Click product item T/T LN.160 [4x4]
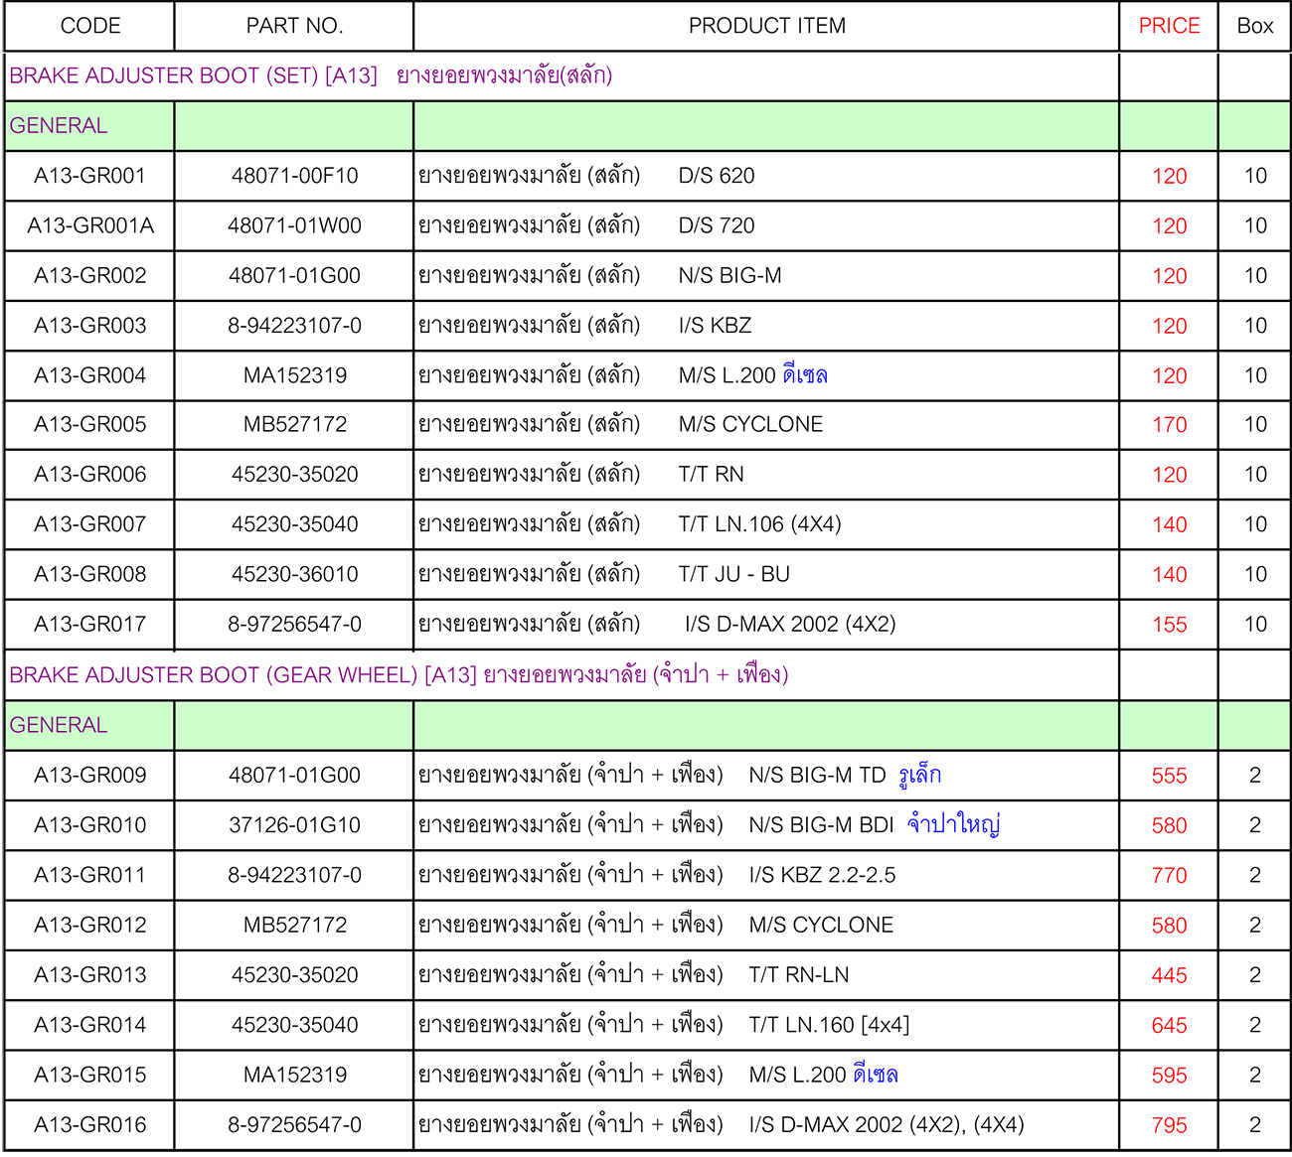The image size is (1292, 1157). click(x=829, y=1024)
